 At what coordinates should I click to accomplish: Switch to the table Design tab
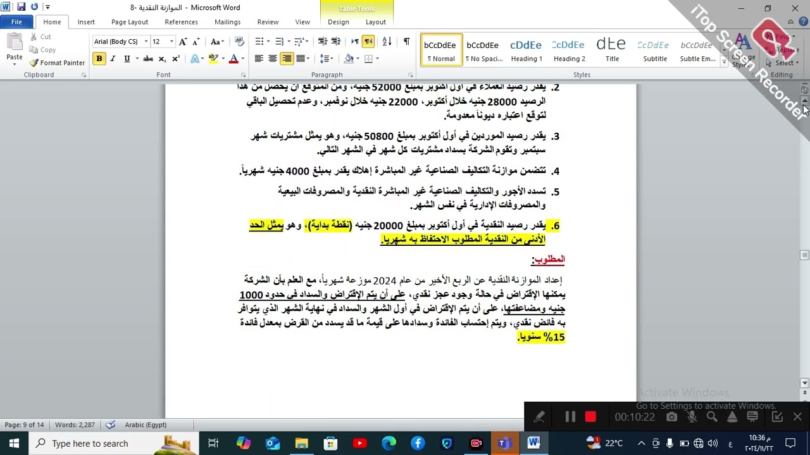(x=338, y=22)
